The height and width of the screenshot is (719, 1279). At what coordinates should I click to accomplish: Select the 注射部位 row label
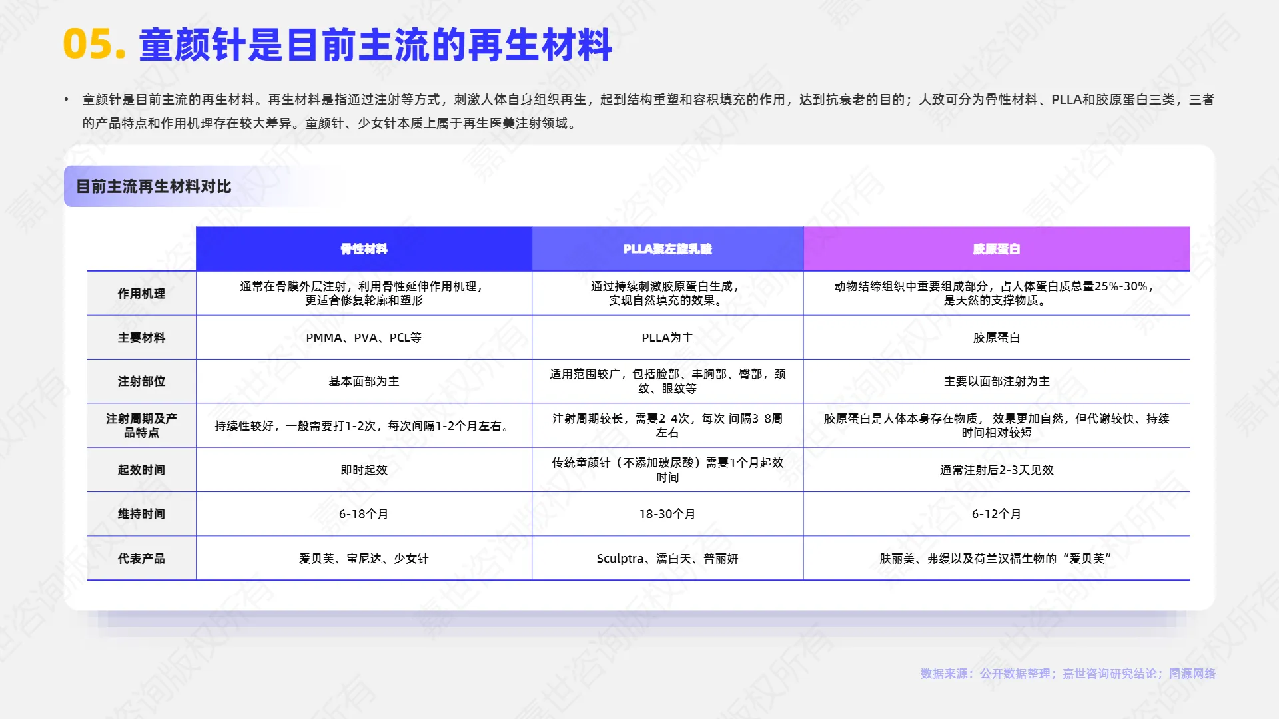[141, 381]
